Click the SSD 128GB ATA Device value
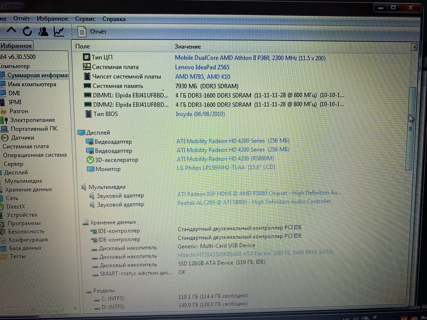Viewport: 427px width, 320px height. pos(221,262)
